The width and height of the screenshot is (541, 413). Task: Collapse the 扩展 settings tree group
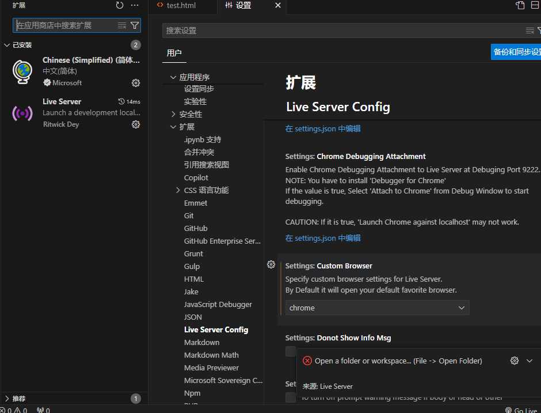click(173, 127)
